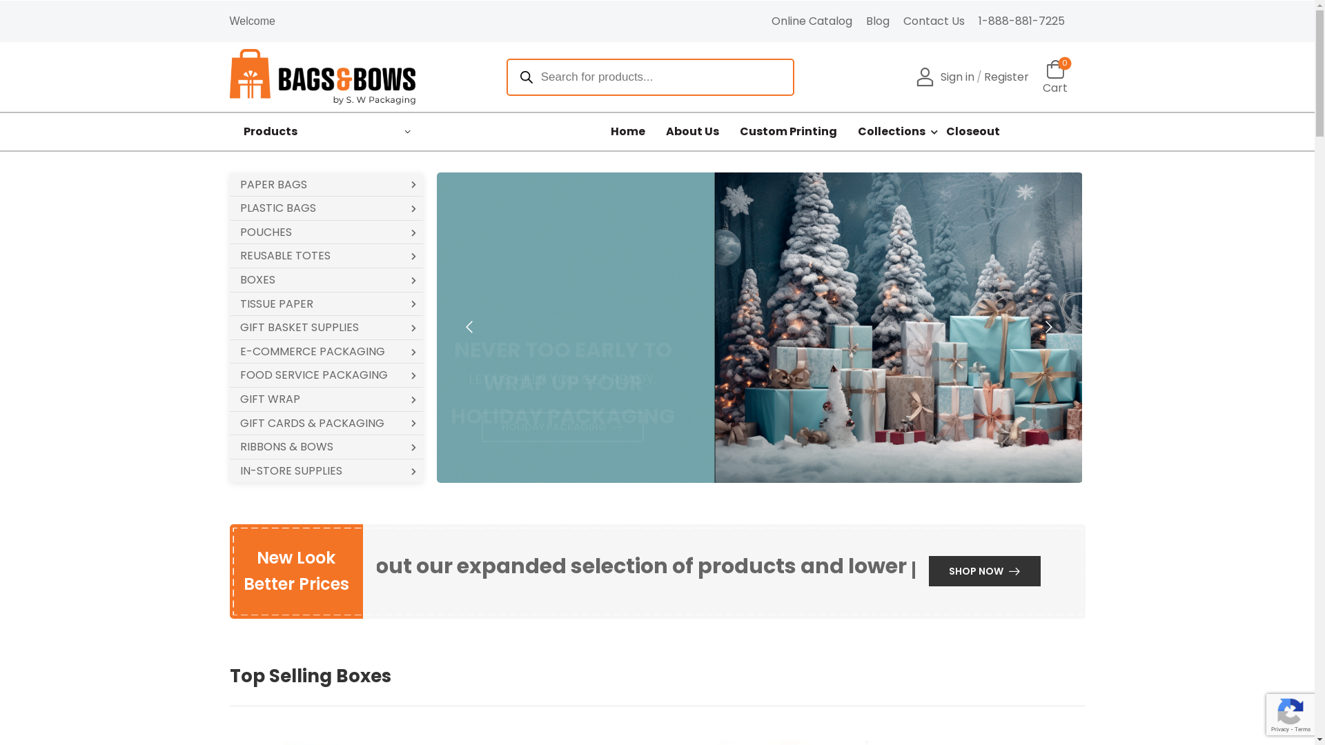This screenshot has height=745, width=1325.
Task: Click the search magnifier icon
Action: click(526, 77)
